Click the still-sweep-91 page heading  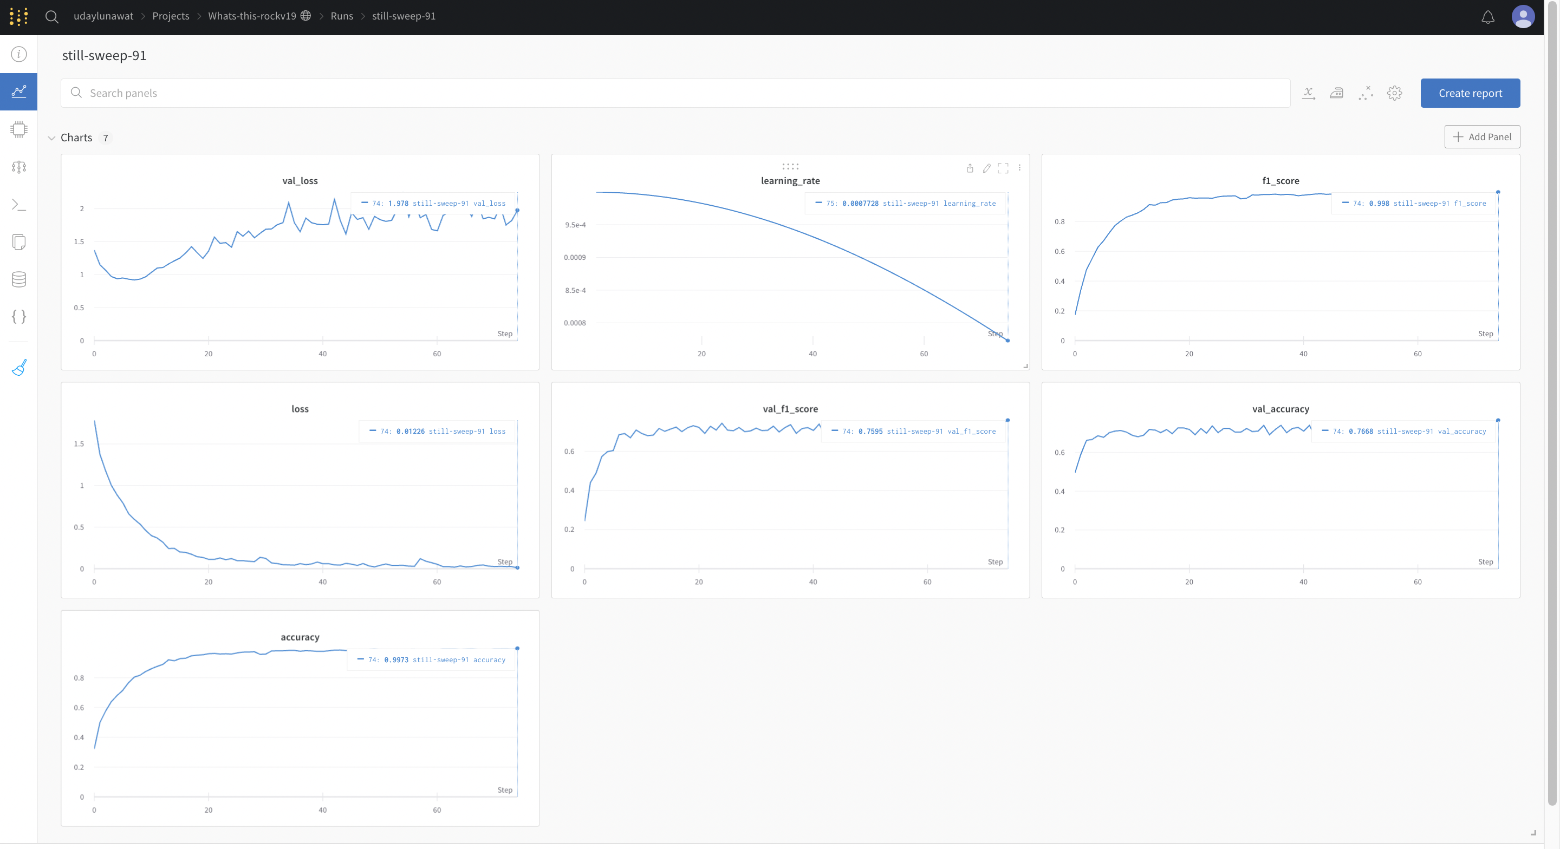point(104,55)
